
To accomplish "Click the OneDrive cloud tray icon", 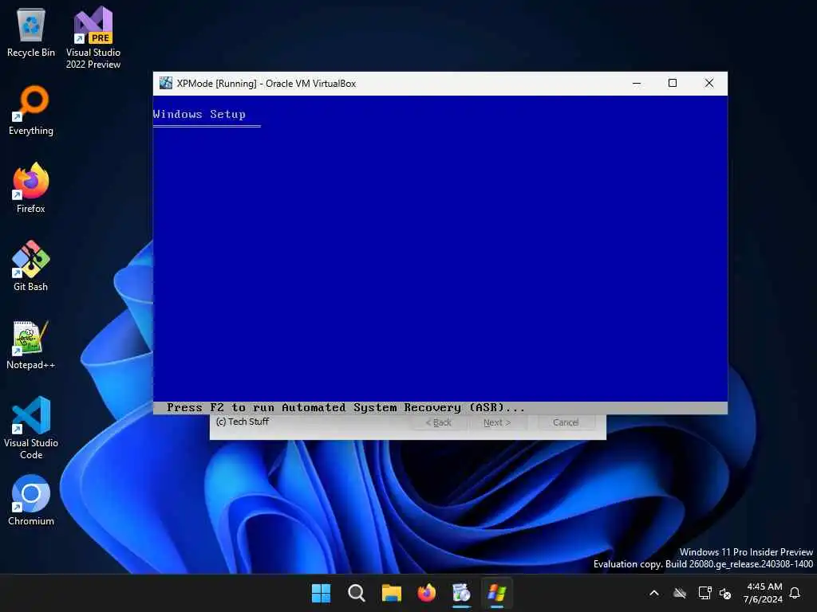I will pos(680,593).
